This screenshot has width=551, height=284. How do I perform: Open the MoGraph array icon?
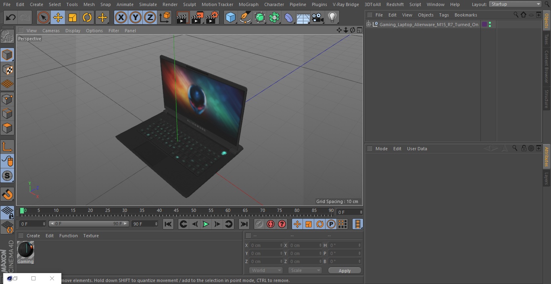(274, 17)
